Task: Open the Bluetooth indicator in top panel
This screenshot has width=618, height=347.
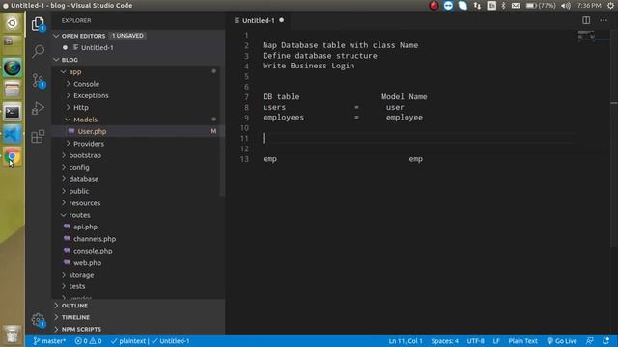Action: 503,6
